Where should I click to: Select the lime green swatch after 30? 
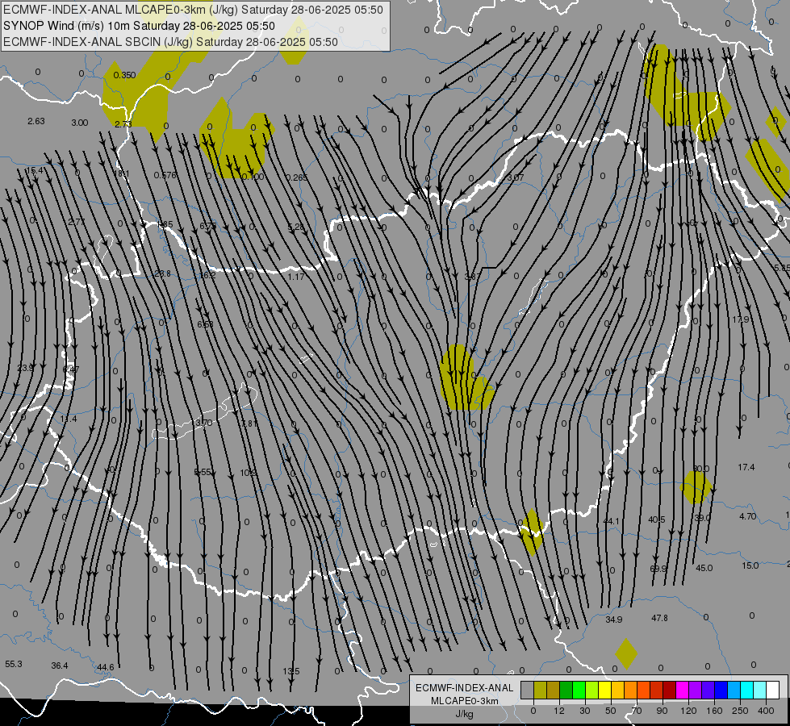click(592, 690)
